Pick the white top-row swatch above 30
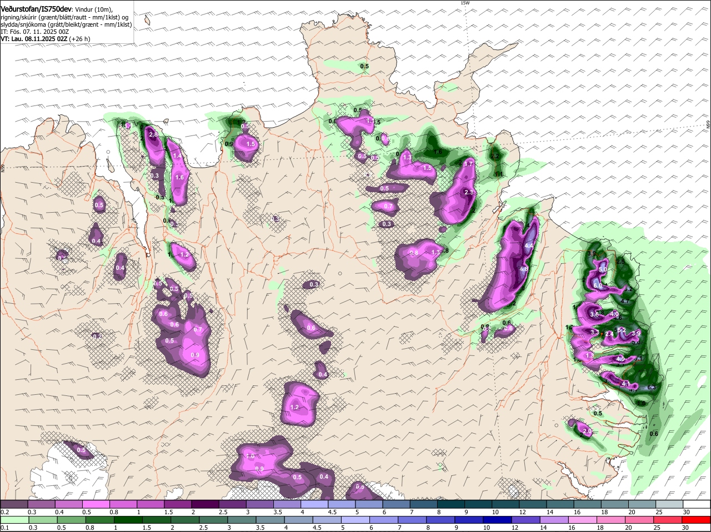The width and height of the screenshot is (711, 532). point(697,504)
